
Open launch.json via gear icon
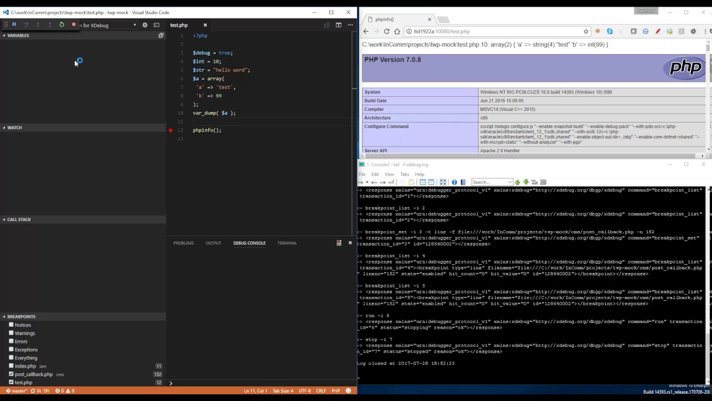pyautogui.click(x=145, y=25)
